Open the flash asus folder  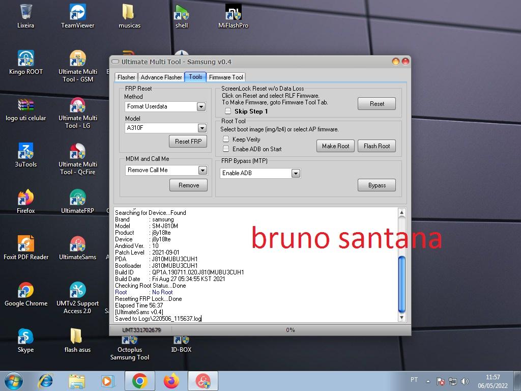(x=77, y=341)
